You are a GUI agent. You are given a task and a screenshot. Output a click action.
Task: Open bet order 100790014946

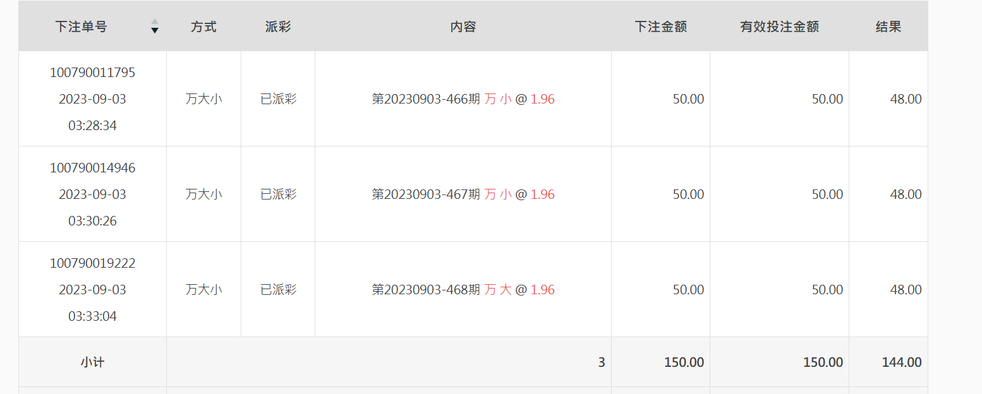coord(92,168)
